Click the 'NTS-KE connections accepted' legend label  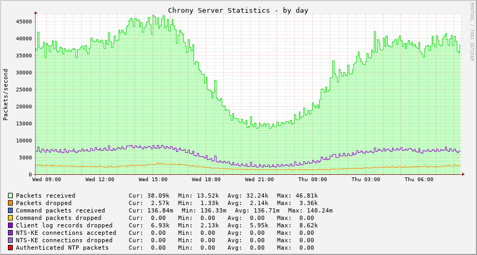66,233
